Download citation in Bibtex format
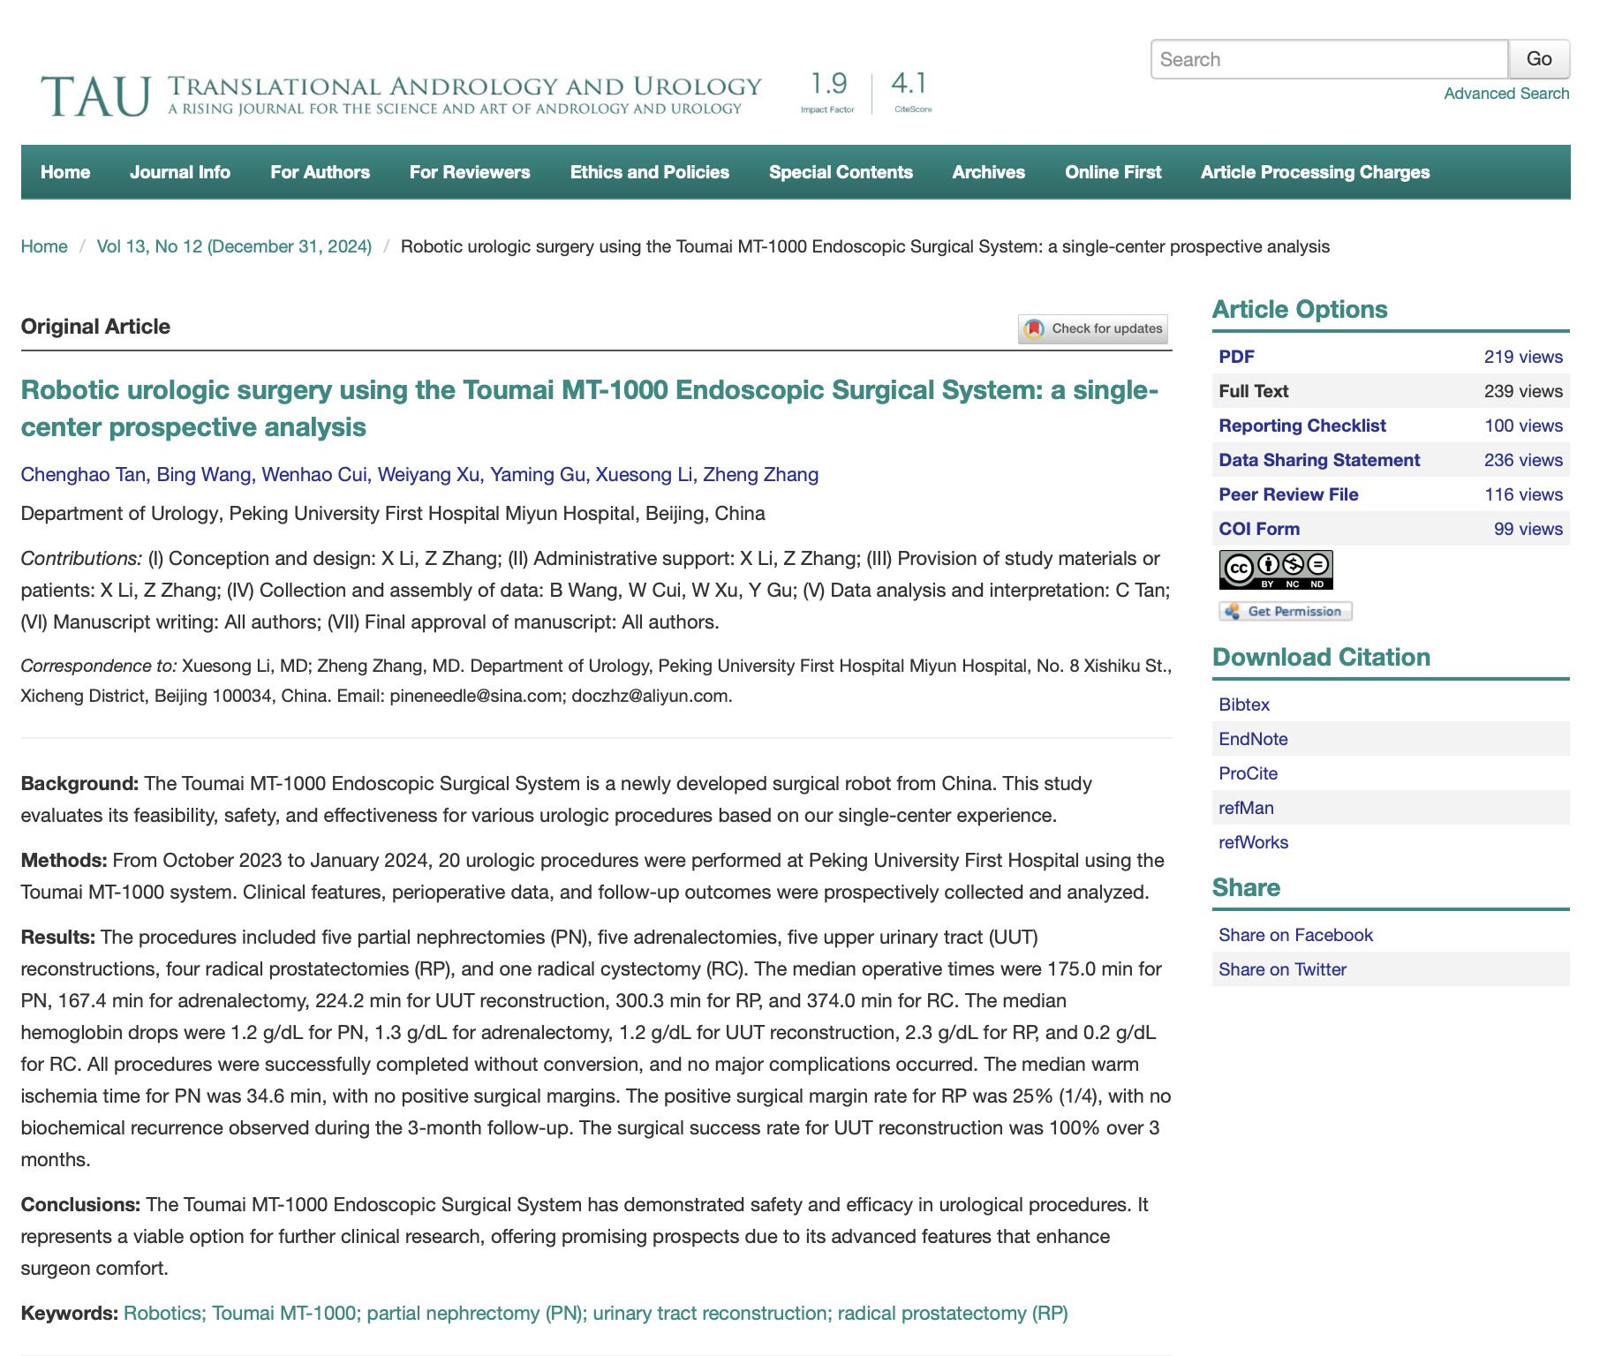This screenshot has height=1356, width=1607. pyautogui.click(x=1243, y=704)
